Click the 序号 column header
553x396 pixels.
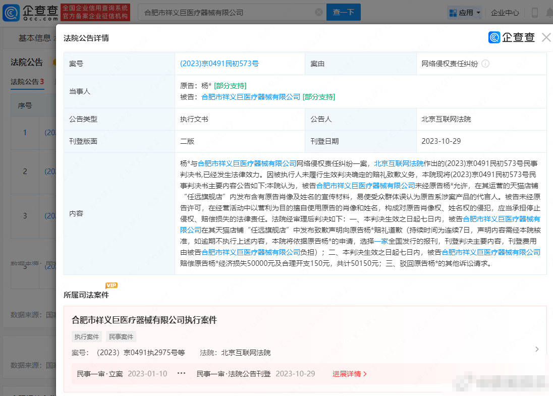pos(25,105)
